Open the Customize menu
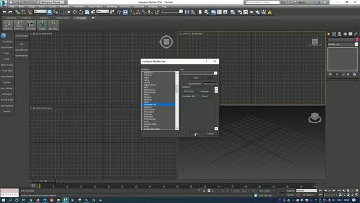This screenshot has height=203, width=360. click(x=139, y=7)
